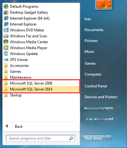Click the magnifier search icon
The width and height of the screenshot is (127, 148).
[71, 138]
